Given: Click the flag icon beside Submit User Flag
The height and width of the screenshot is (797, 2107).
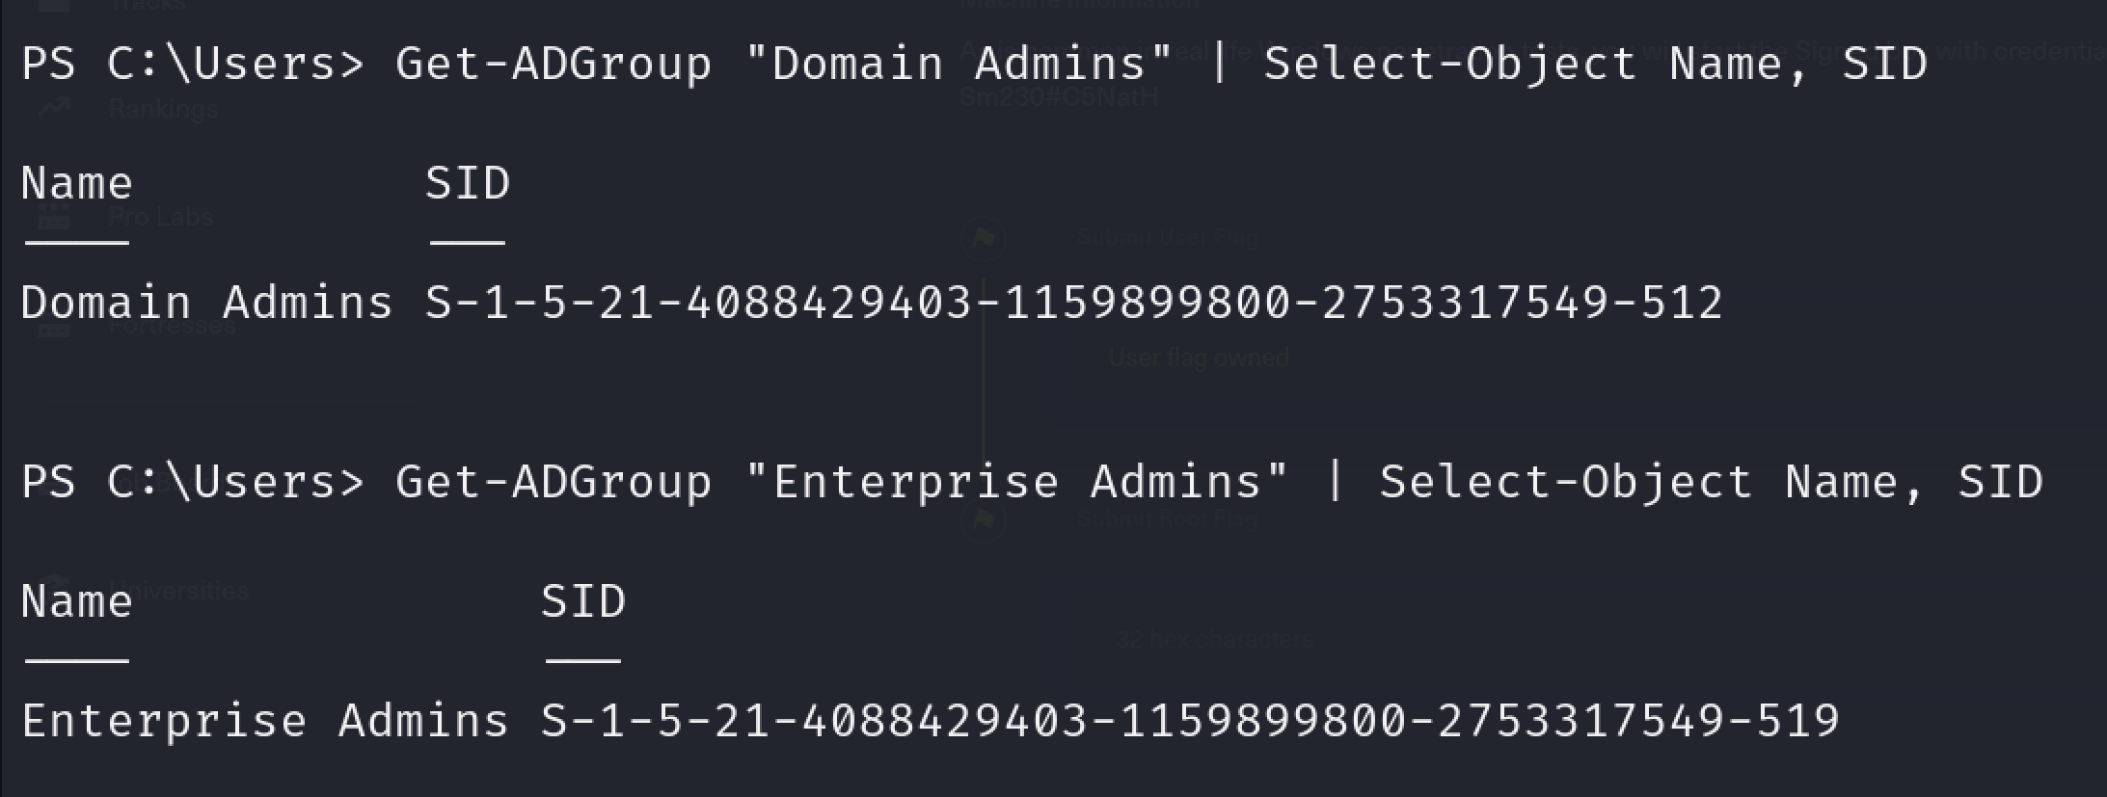Looking at the screenshot, I should tap(984, 238).
